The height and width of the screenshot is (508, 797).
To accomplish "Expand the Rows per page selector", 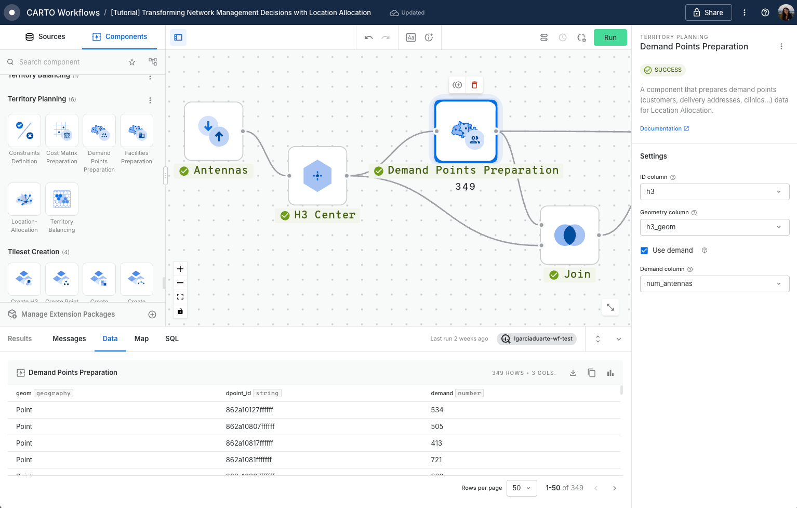I will pyautogui.click(x=521, y=488).
